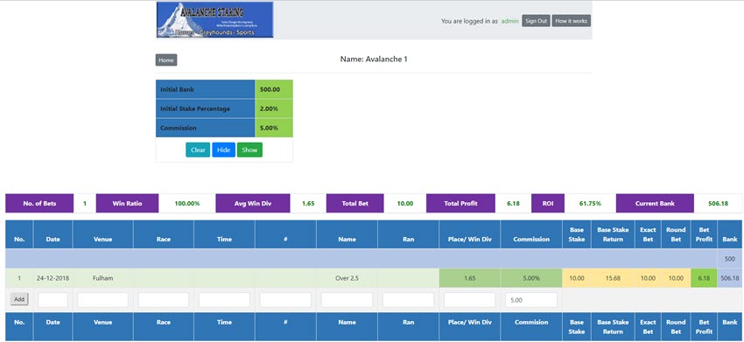
Task: Focus the Venue input field
Action: (103, 300)
